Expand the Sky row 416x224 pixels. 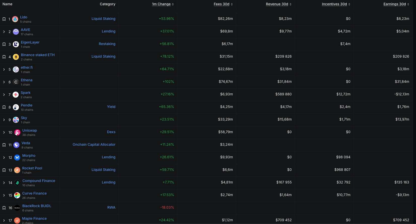tap(4, 120)
